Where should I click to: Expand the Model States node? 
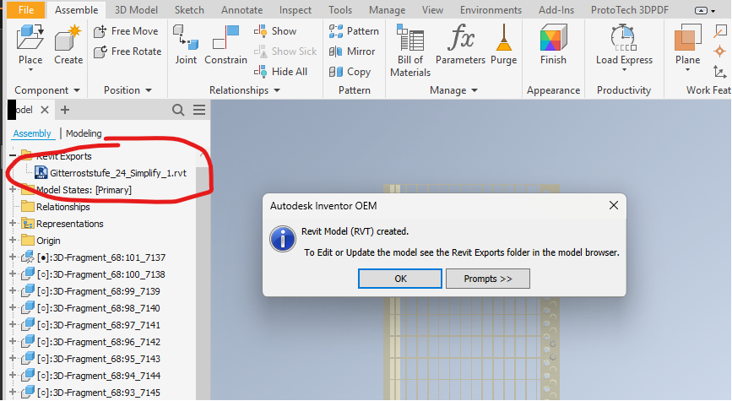(13, 190)
